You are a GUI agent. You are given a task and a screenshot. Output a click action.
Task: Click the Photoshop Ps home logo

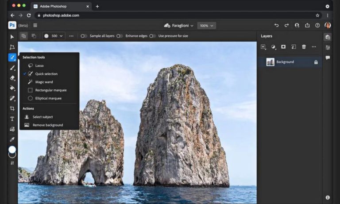[x=12, y=25]
